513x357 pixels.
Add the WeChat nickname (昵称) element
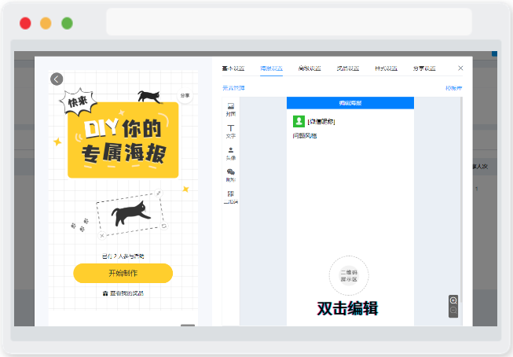click(231, 175)
